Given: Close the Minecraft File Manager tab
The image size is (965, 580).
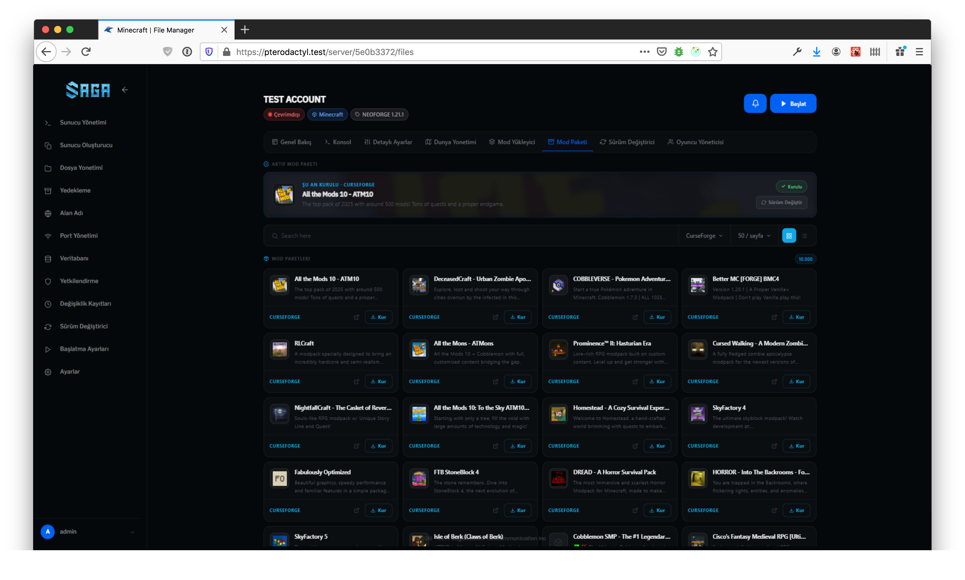Looking at the screenshot, I should 224,30.
